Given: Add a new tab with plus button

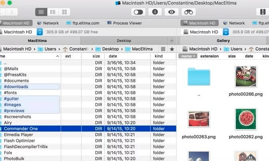Looking at the screenshot, I should coord(172,41).
